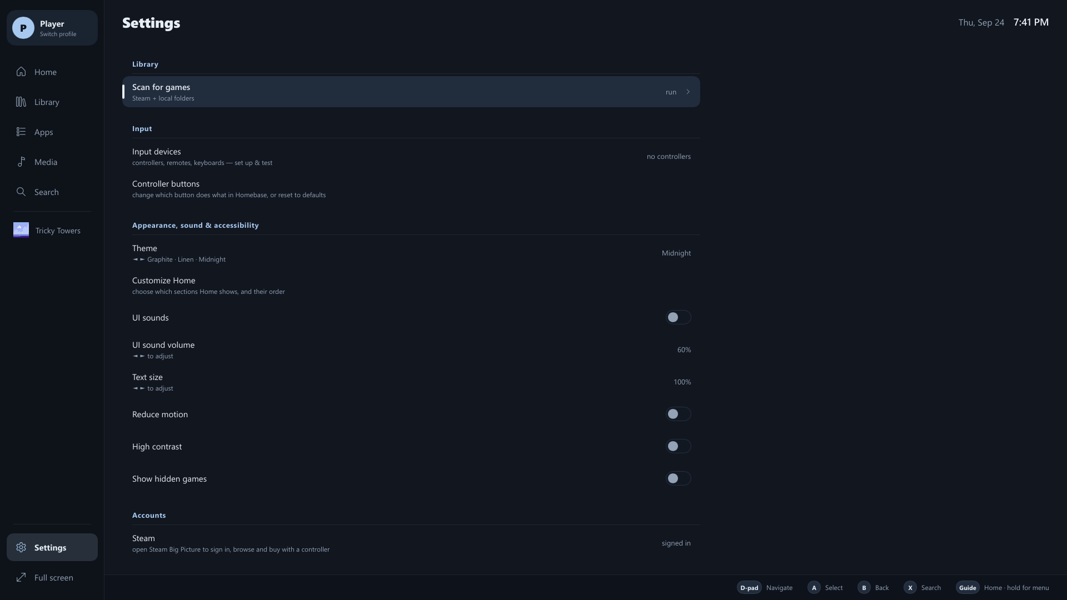This screenshot has height=600, width=1067.
Task: Open Input devices settings
Action: pyautogui.click(x=411, y=156)
